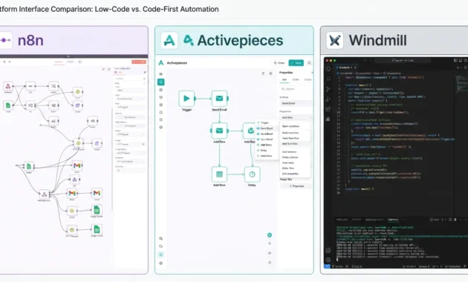468x282 pixels.
Task: Select the Trigger play node in Activepieces
Action: click(x=186, y=99)
